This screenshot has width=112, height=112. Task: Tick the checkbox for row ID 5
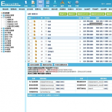click(x=46, y=28)
